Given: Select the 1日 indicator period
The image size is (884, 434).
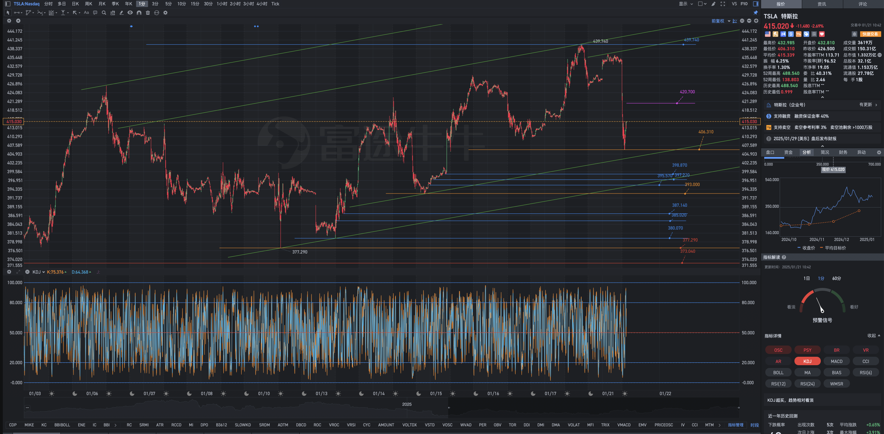Looking at the screenshot, I should coord(807,278).
